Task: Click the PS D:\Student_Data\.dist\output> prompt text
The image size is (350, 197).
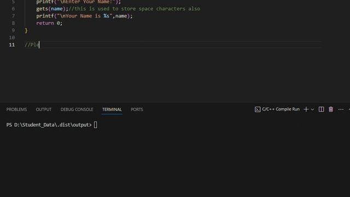Action: (49, 125)
